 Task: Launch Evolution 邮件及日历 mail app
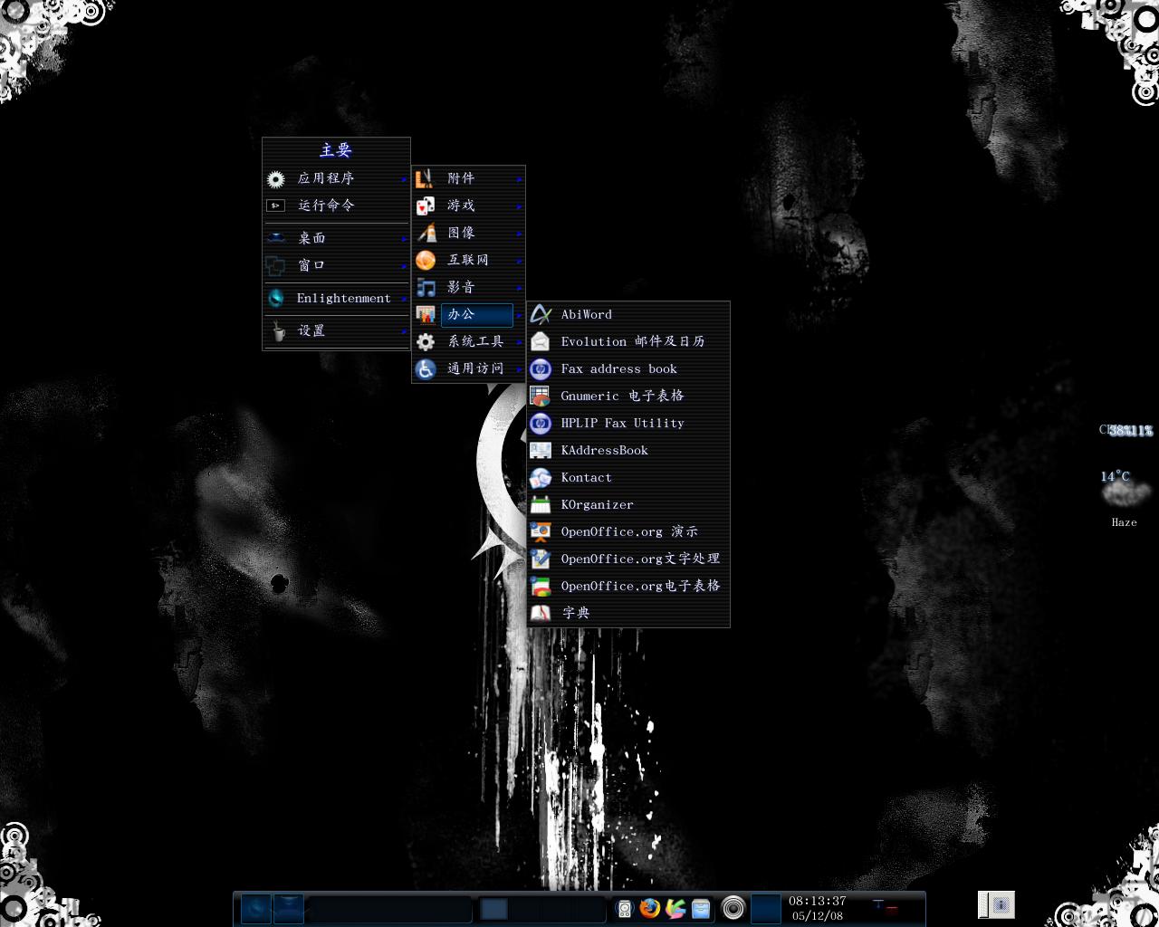(628, 341)
